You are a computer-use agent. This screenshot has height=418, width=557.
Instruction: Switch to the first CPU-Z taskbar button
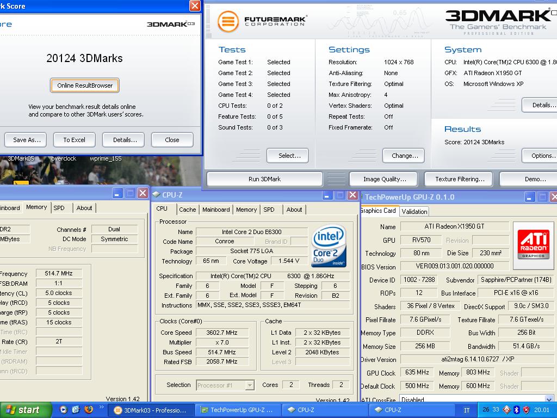(325, 410)
